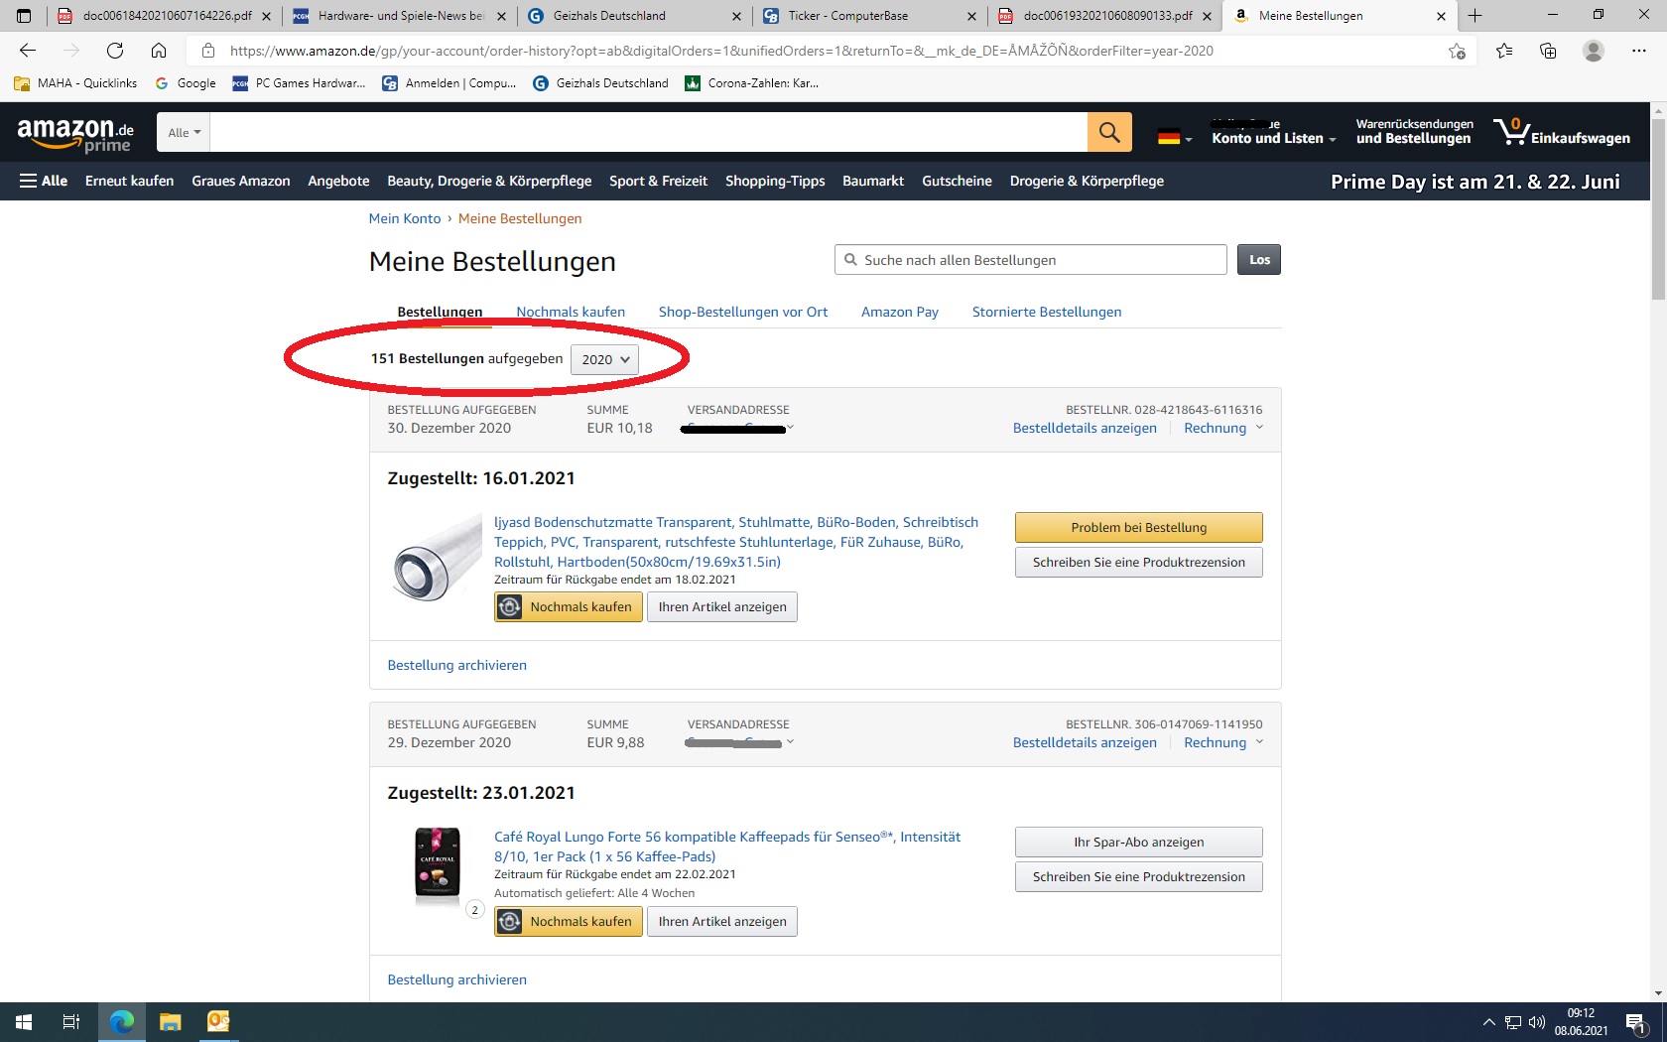Image resolution: width=1667 pixels, height=1042 pixels.
Task: Switch to doc00618420210607164226.pdf browser tab
Action: tap(165, 16)
